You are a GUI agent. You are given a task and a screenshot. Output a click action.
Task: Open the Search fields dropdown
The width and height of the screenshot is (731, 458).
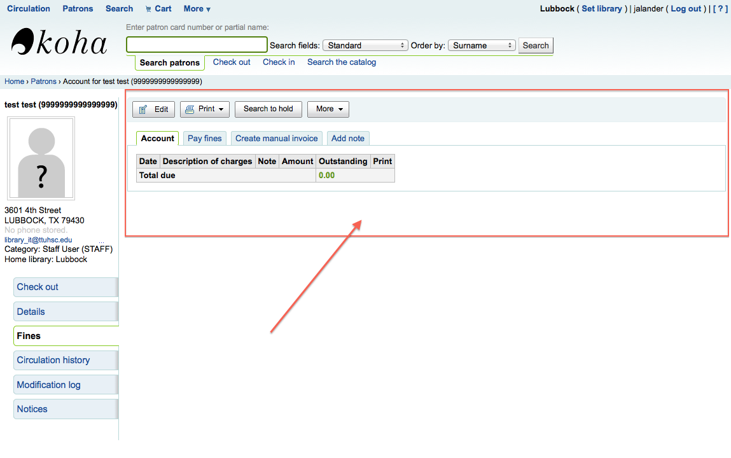tap(365, 46)
